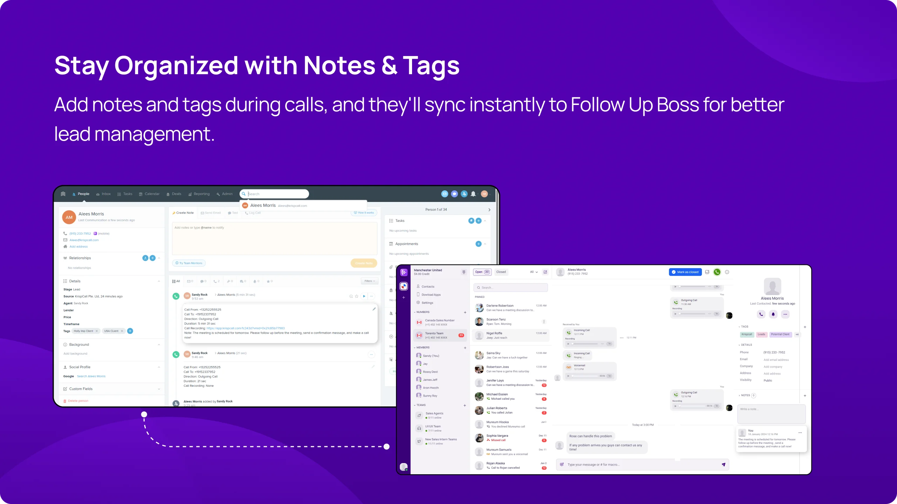Click the Create Note yellow button
Viewport: 897px width, 504px height.
[x=364, y=263]
